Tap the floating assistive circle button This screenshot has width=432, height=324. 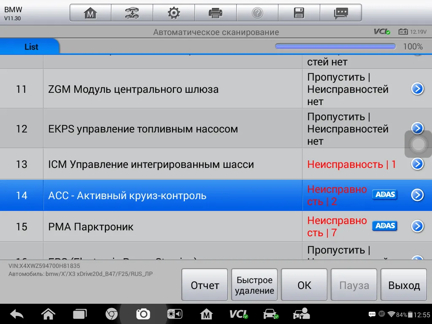coord(418,144)
